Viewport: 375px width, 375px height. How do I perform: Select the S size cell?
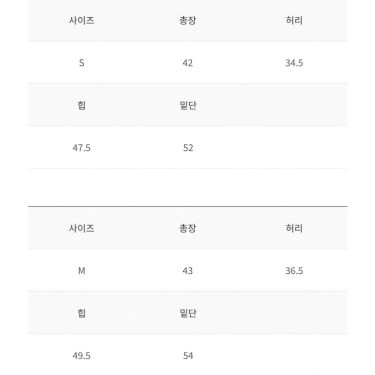pos(82,63)
